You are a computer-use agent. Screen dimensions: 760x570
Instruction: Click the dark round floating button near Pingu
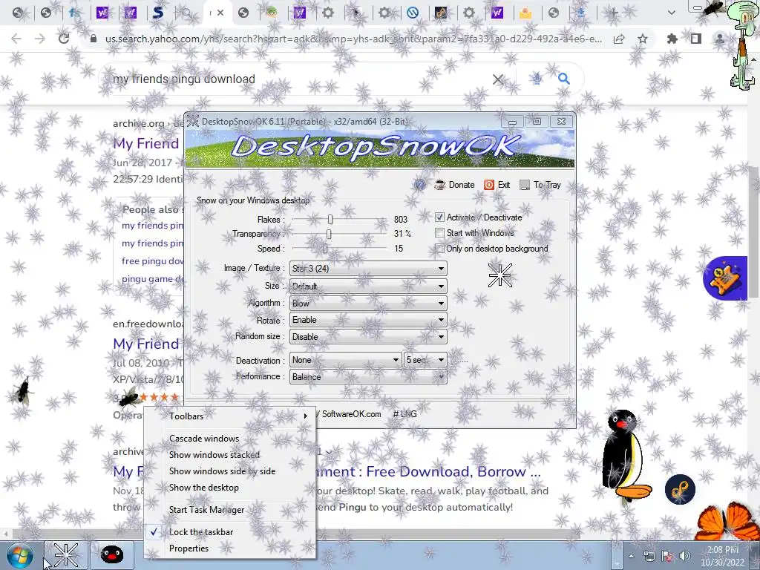pyautogui.click(x=680, y=490)
